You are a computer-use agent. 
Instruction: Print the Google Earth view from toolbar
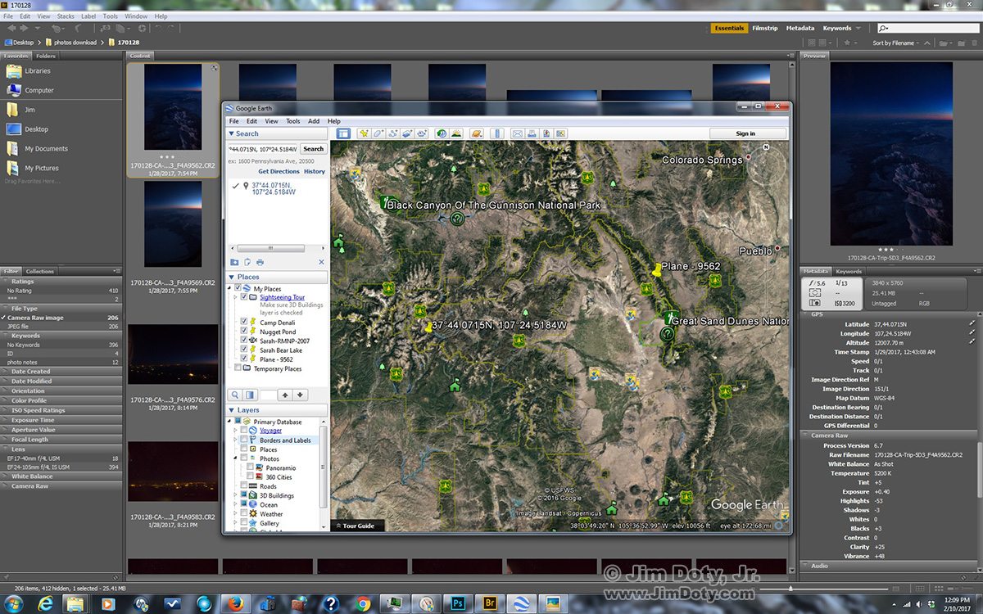click(x=532, y=133)
